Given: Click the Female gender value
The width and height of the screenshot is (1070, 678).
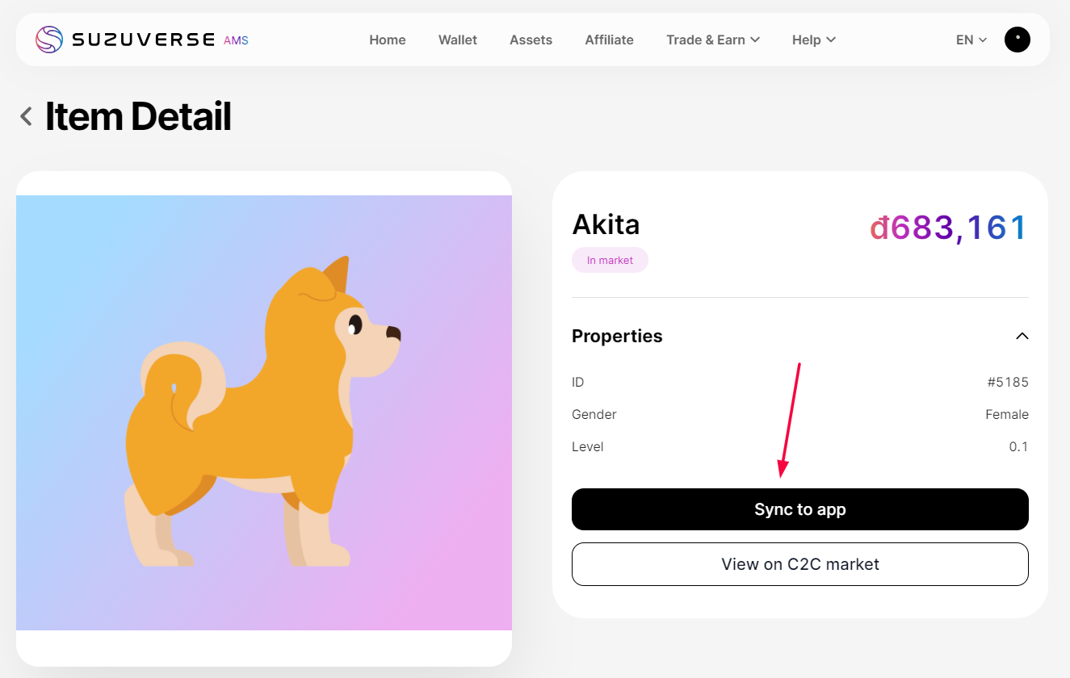Looking at the screenshot, I should point(1006,414).
